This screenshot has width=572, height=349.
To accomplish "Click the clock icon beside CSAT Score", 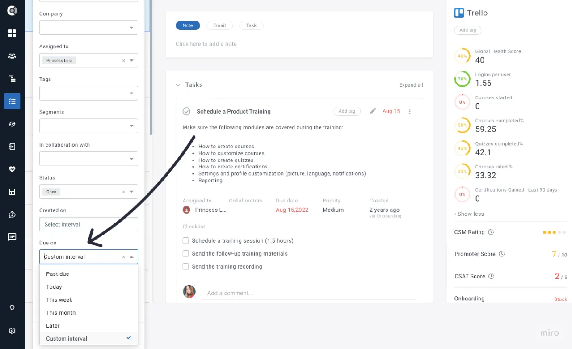I will pyautogui.click(x=492, y=277).
